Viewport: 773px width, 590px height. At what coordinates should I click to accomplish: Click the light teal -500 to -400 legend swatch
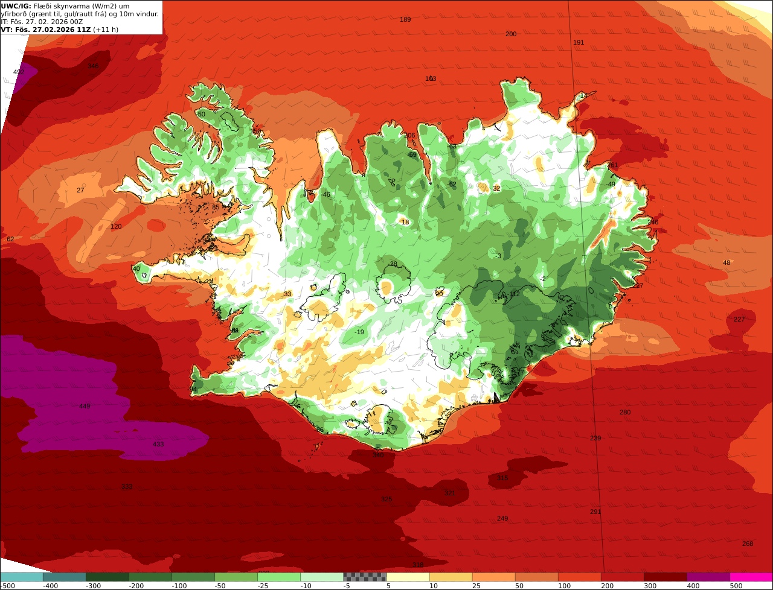[x=21, y=577]
